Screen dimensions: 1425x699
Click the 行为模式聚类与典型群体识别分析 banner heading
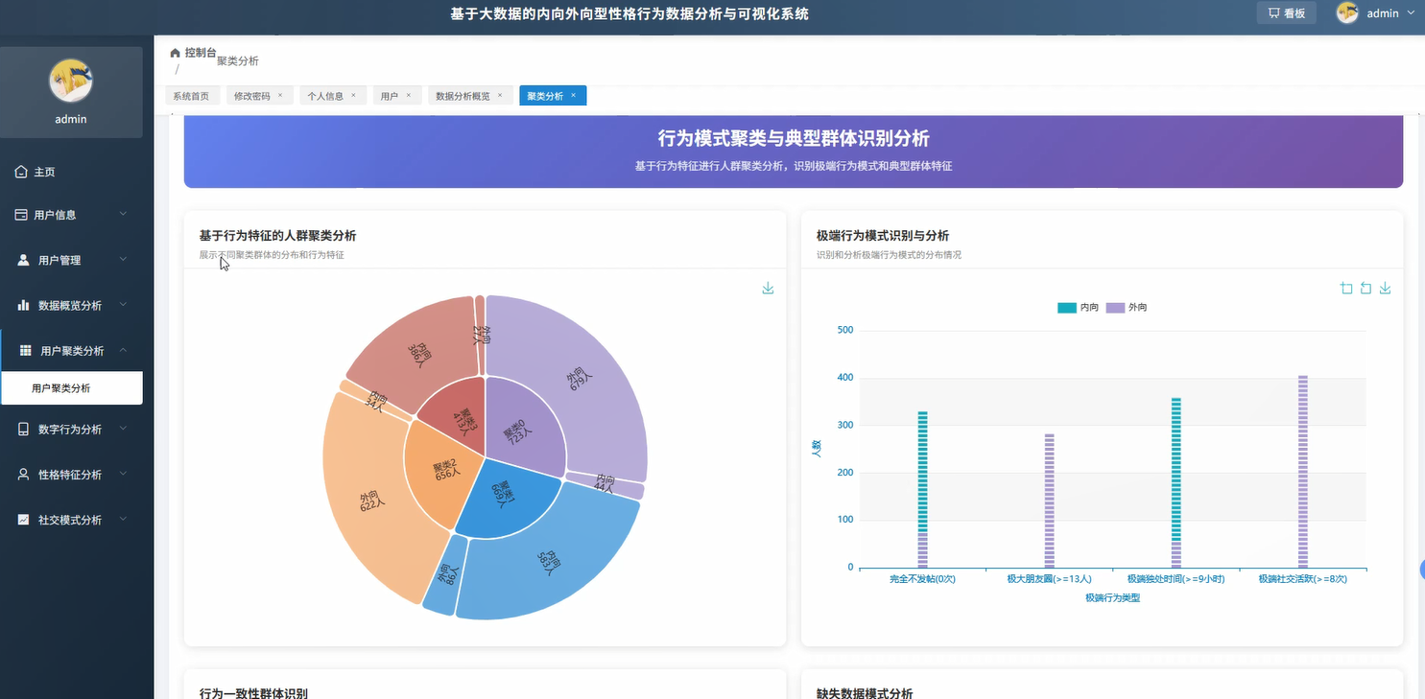794,139
